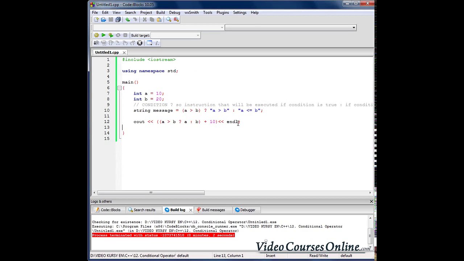The image size is (464, 261).
Task: Close the Untitled1.cpp editor tab
Action: pyautogui.click(x=124, y=53)
